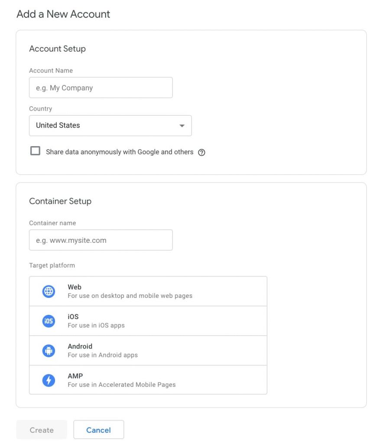Click the Account Name input field
The height and width of the screenshot is (444, 374).
click(x=101, y=88)
